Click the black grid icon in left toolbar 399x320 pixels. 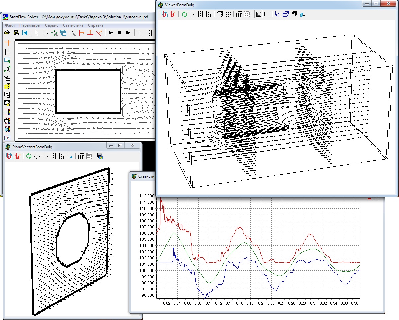pyautogui.click(x=7, y=52)
